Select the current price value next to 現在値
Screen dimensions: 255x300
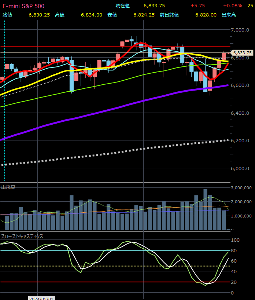pos(154,6)
